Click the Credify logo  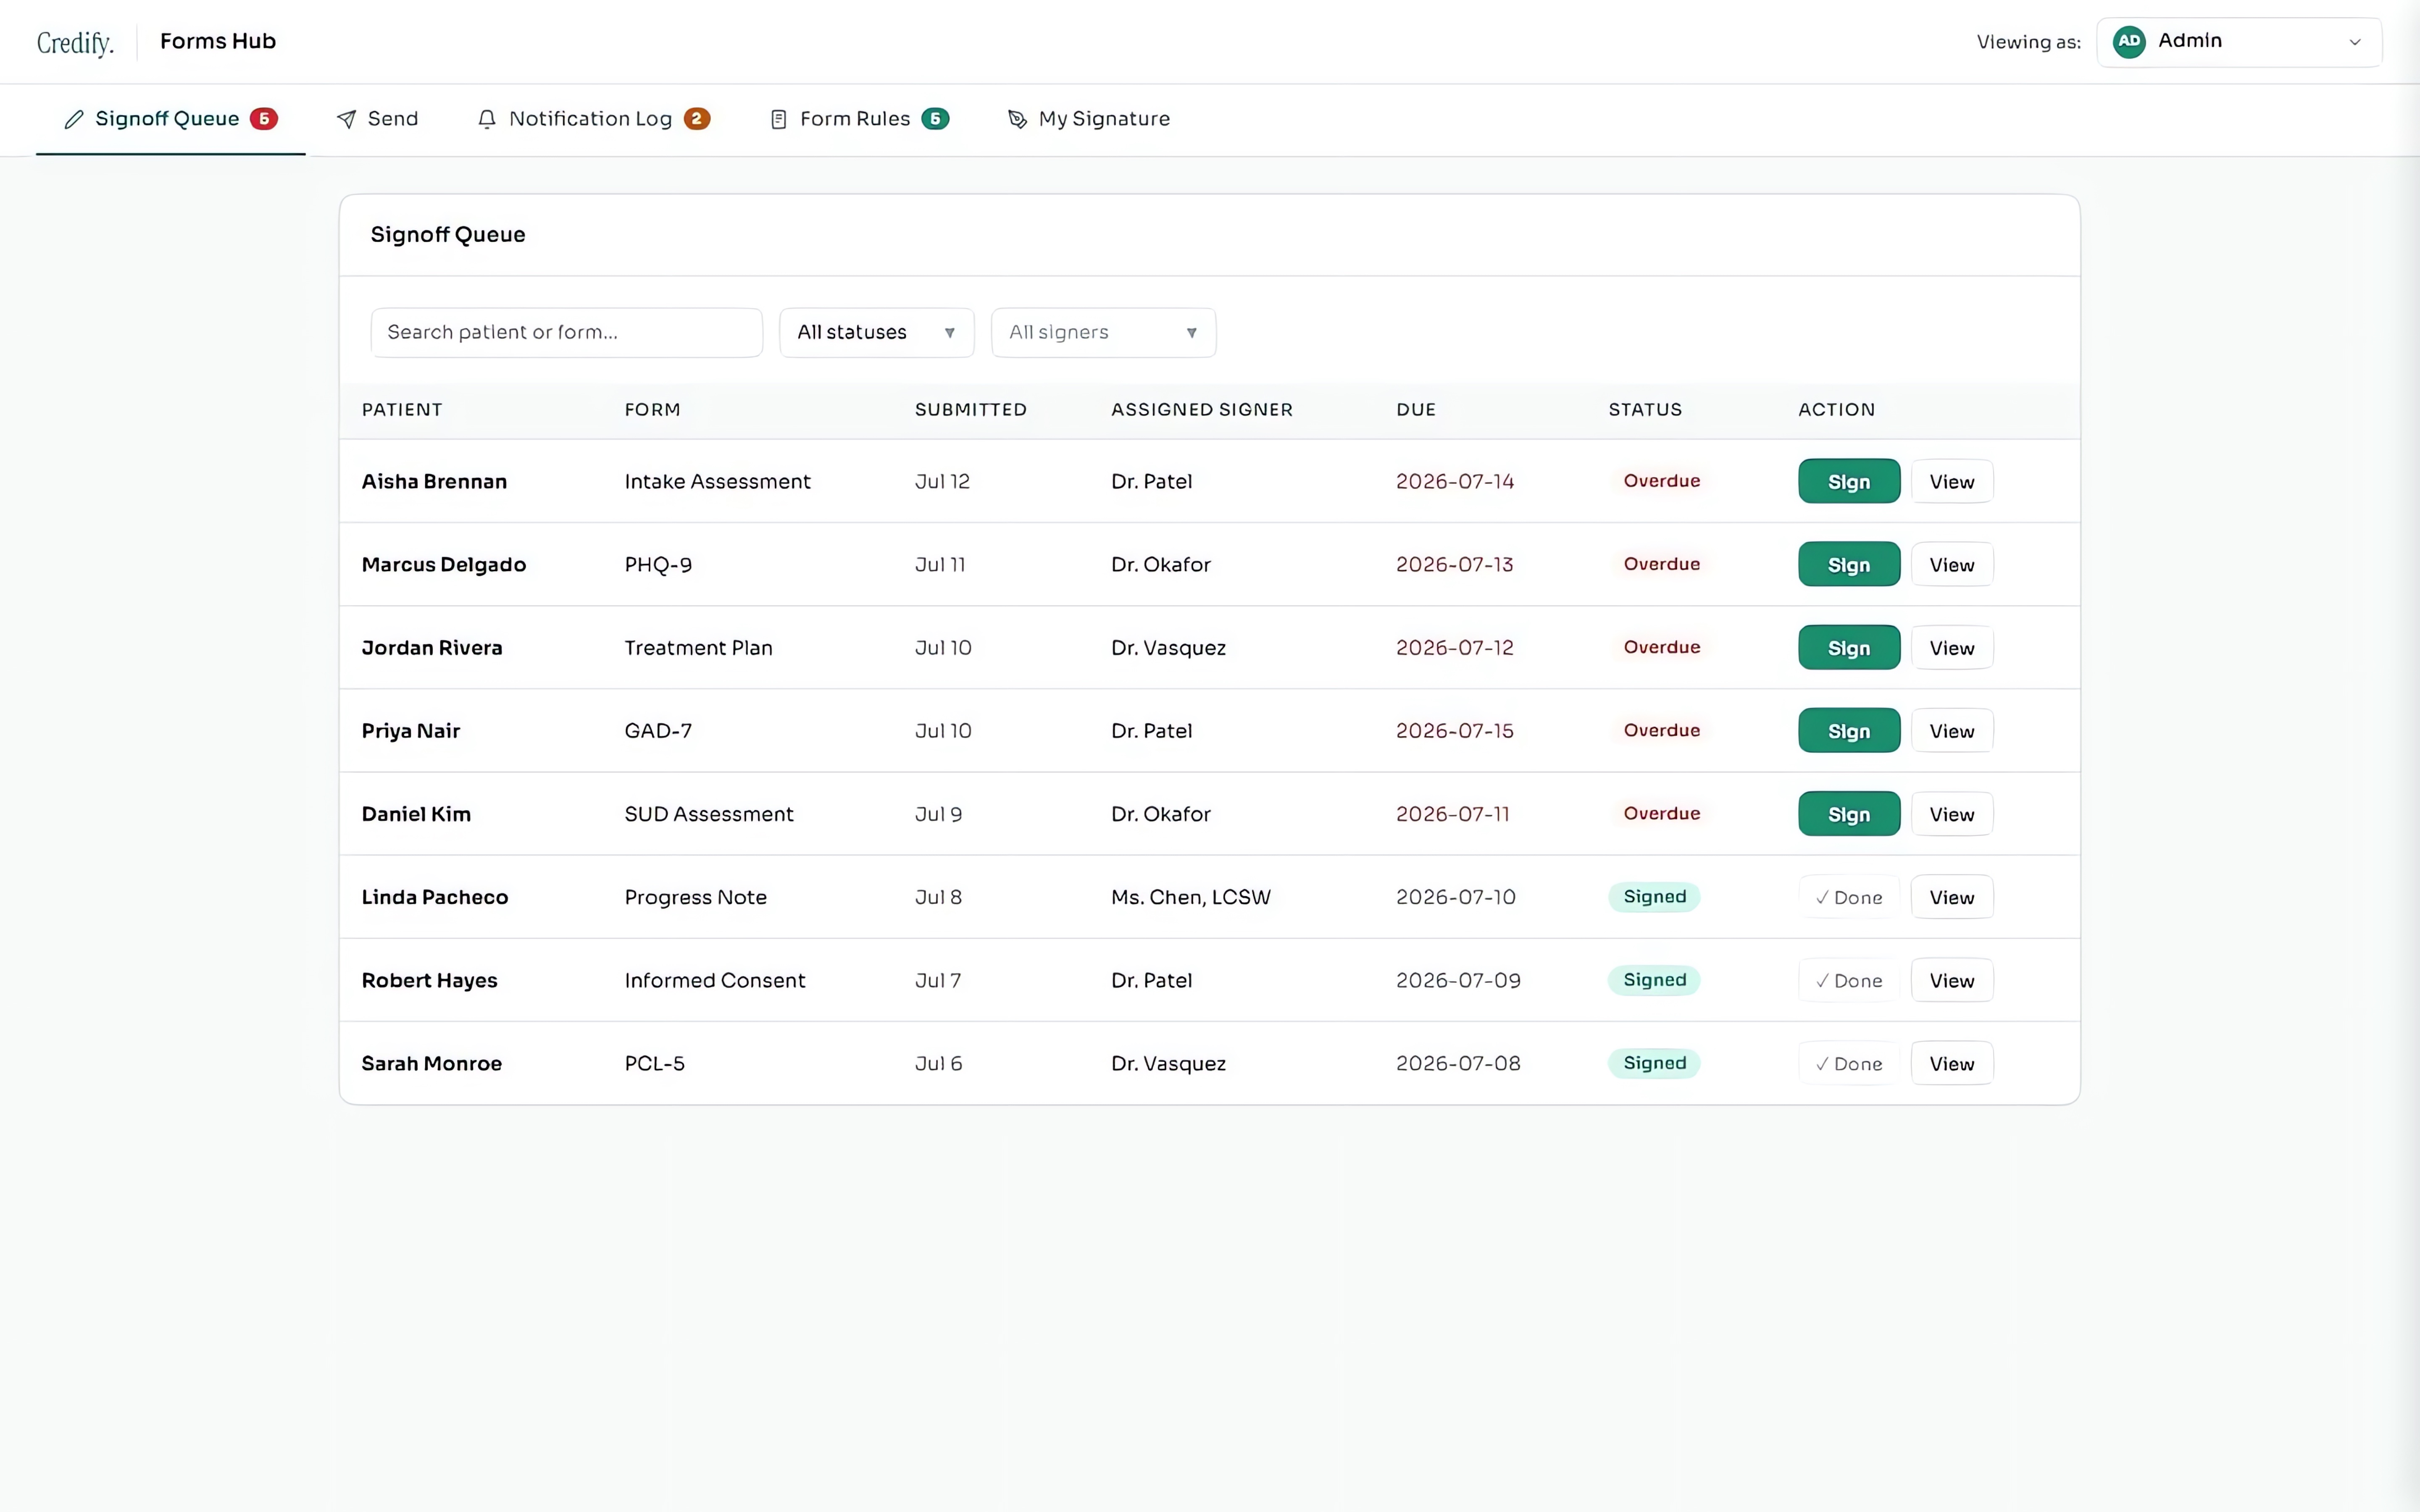(x=75, y=42)
